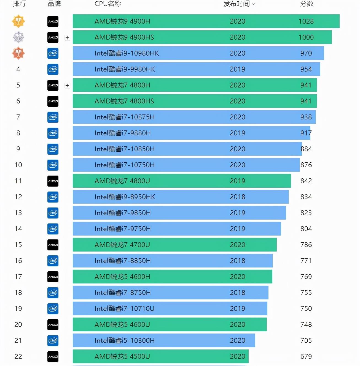Click the bronze third-place trophy icon

coord(18,53)
